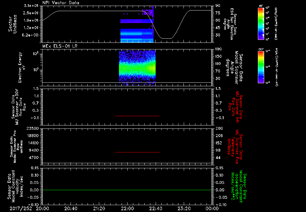
Task: Select the "MEx ELS-01 LR" panel title
Action: point(60,46)
